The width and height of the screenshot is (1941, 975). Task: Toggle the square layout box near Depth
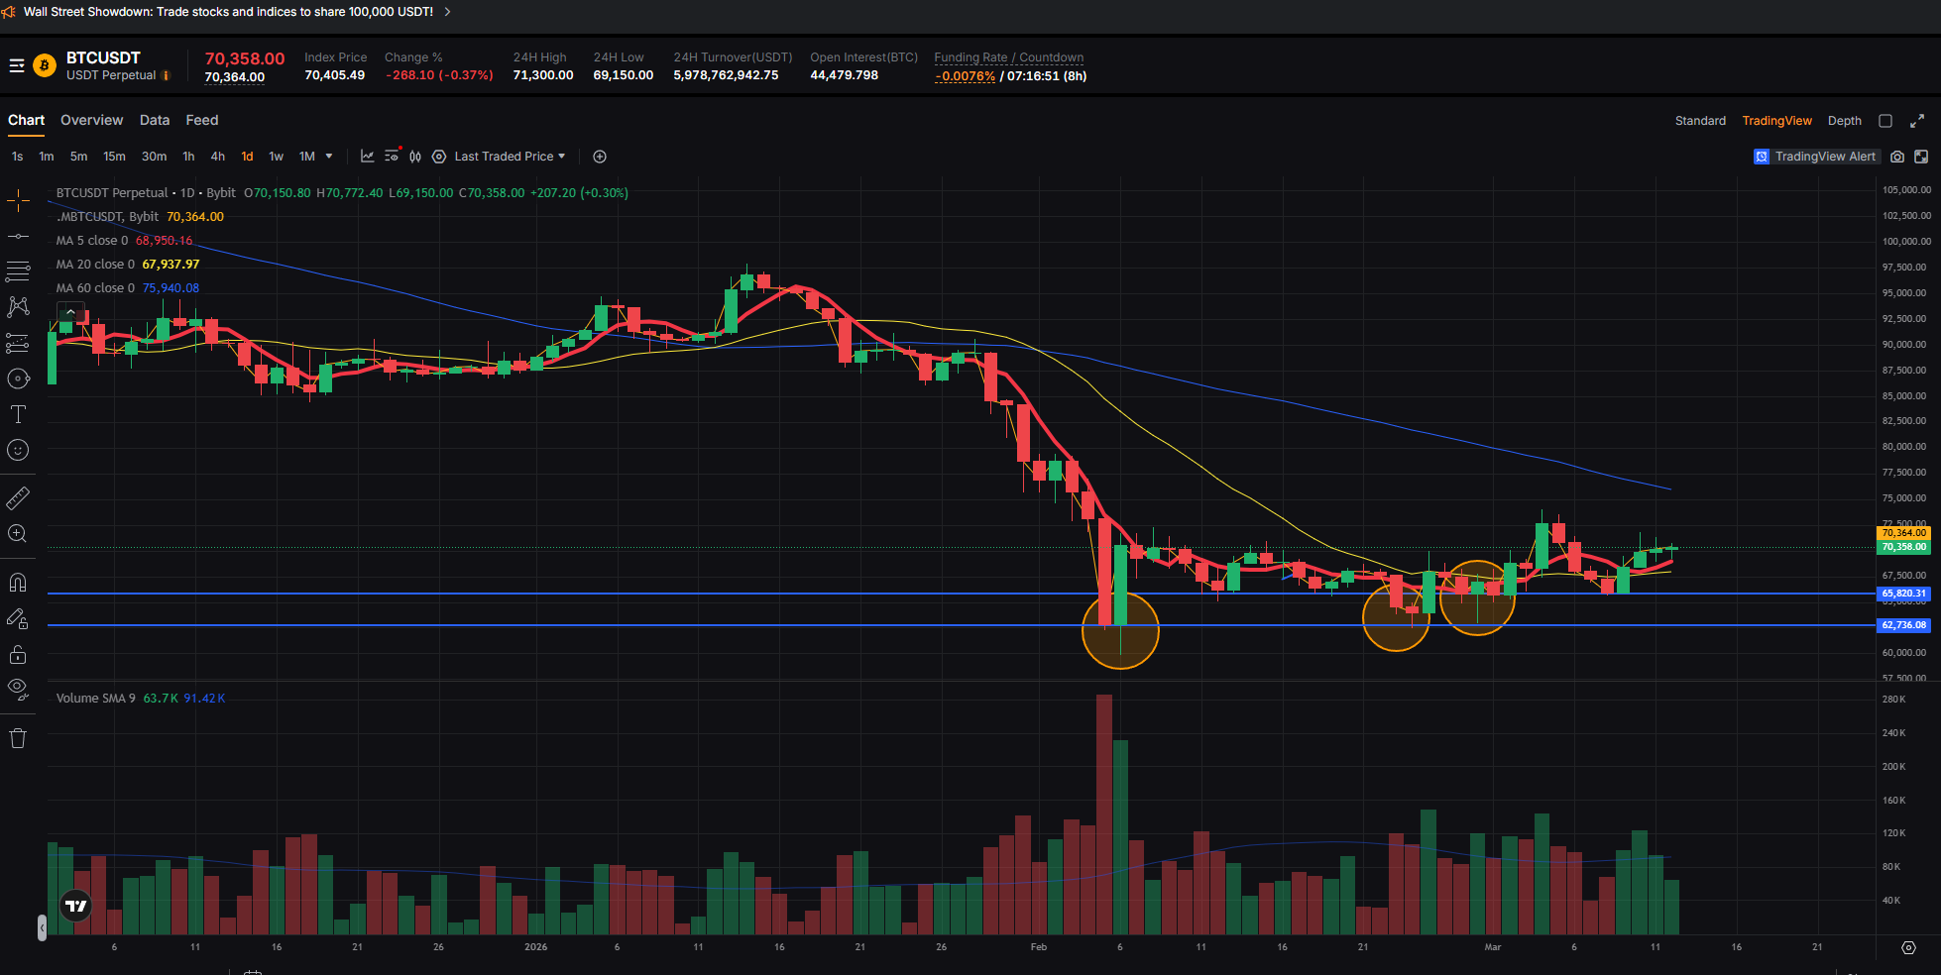(1885, 121)
